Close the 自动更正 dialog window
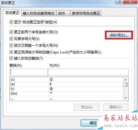Image resolution: width=138 pixels, height=130 pixels. (130, 2)
